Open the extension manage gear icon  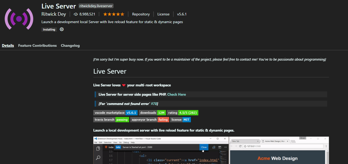(62, 29)
